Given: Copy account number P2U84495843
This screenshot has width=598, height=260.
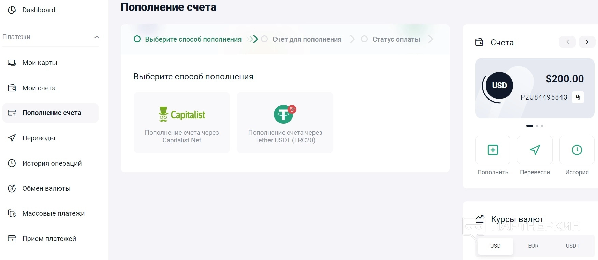Looking at the screenshot, I should pos(578,97).
